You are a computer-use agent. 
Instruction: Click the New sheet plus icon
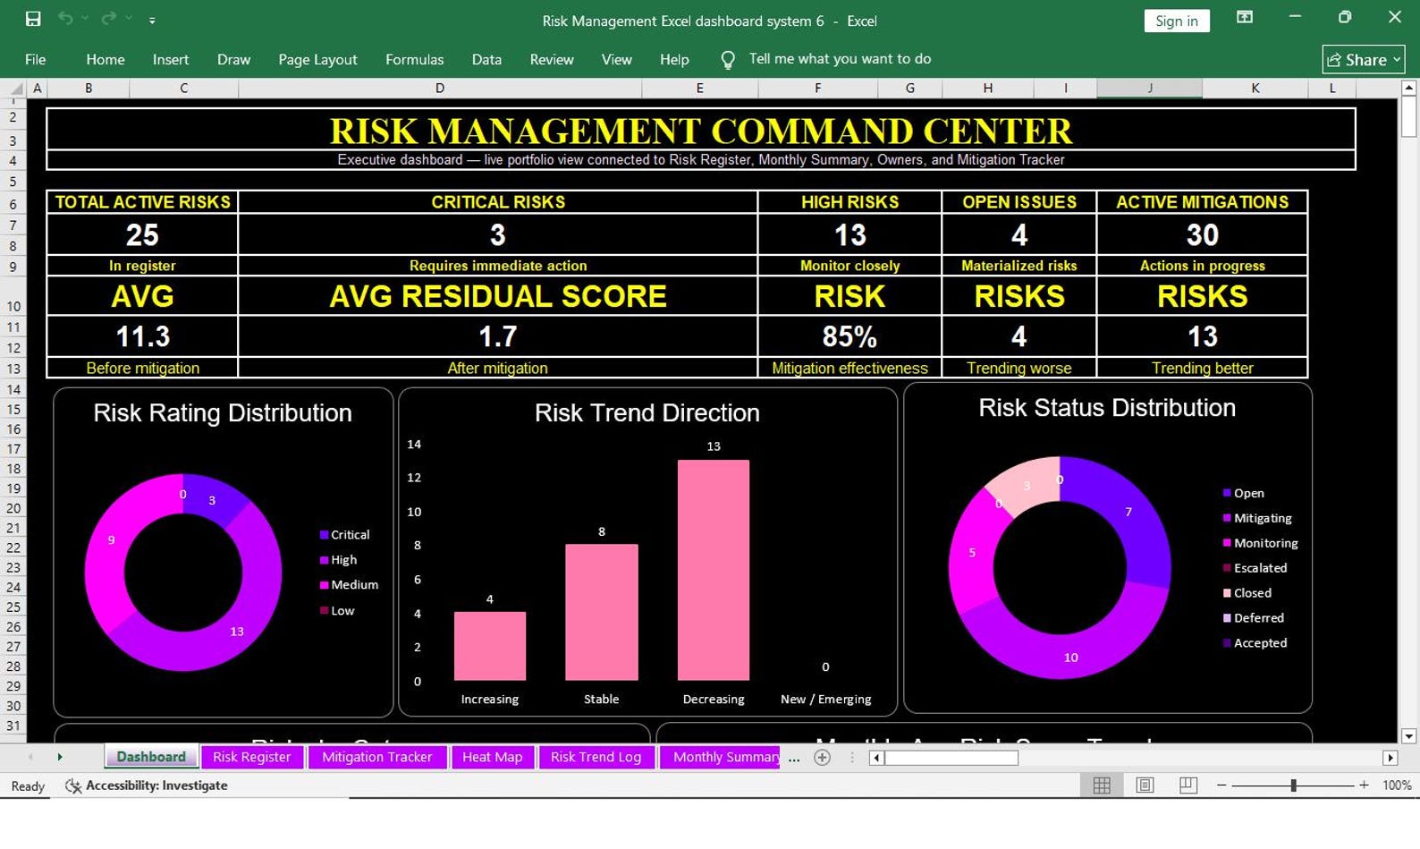823,758
